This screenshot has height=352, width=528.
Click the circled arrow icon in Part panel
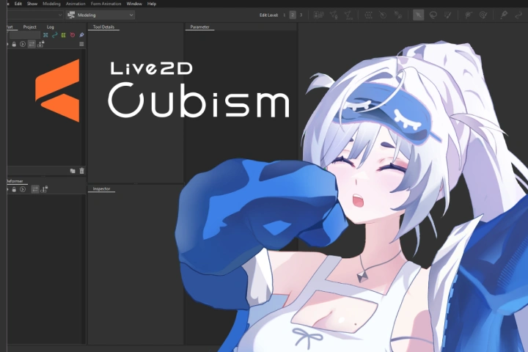pyautogui.click(x=23, y=44)
